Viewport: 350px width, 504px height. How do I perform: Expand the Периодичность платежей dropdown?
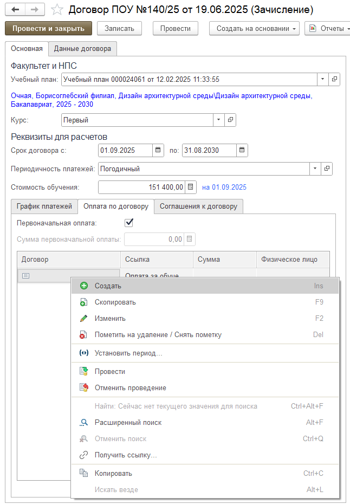click(316, 169)
